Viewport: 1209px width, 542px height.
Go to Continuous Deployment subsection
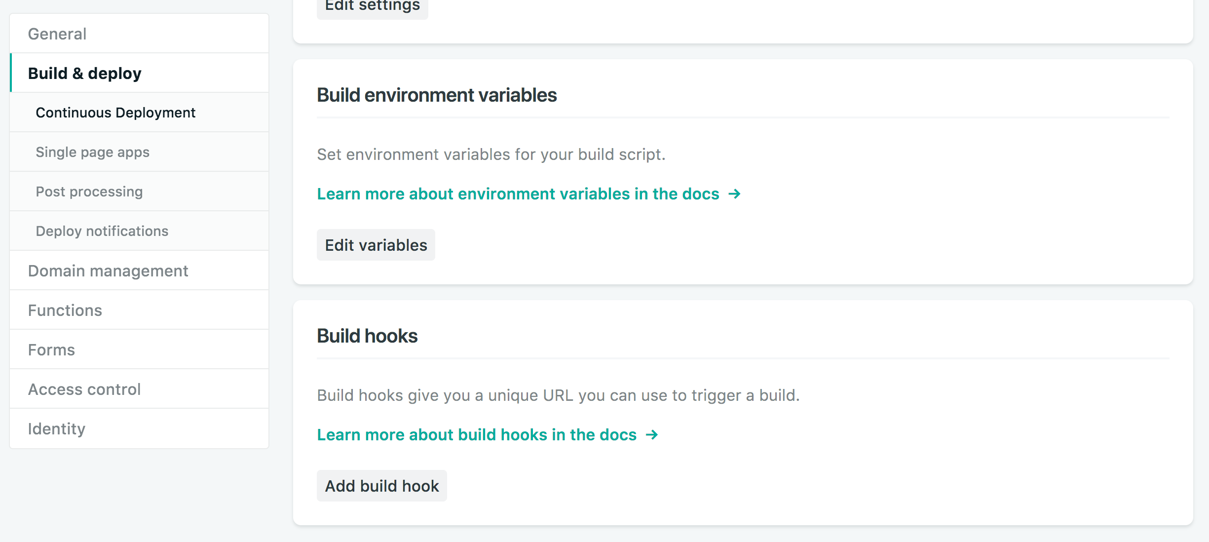pos(115,113)
